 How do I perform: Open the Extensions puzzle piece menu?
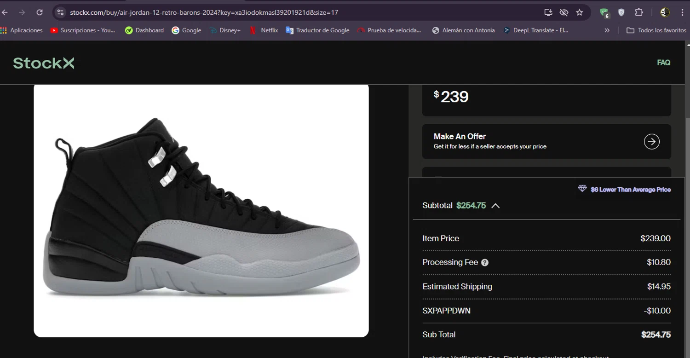[x=639, y=12]
